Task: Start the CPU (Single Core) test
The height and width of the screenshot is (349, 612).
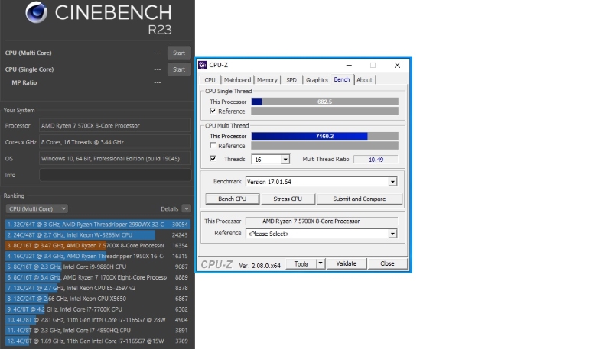Action: (x=179, y=69)
